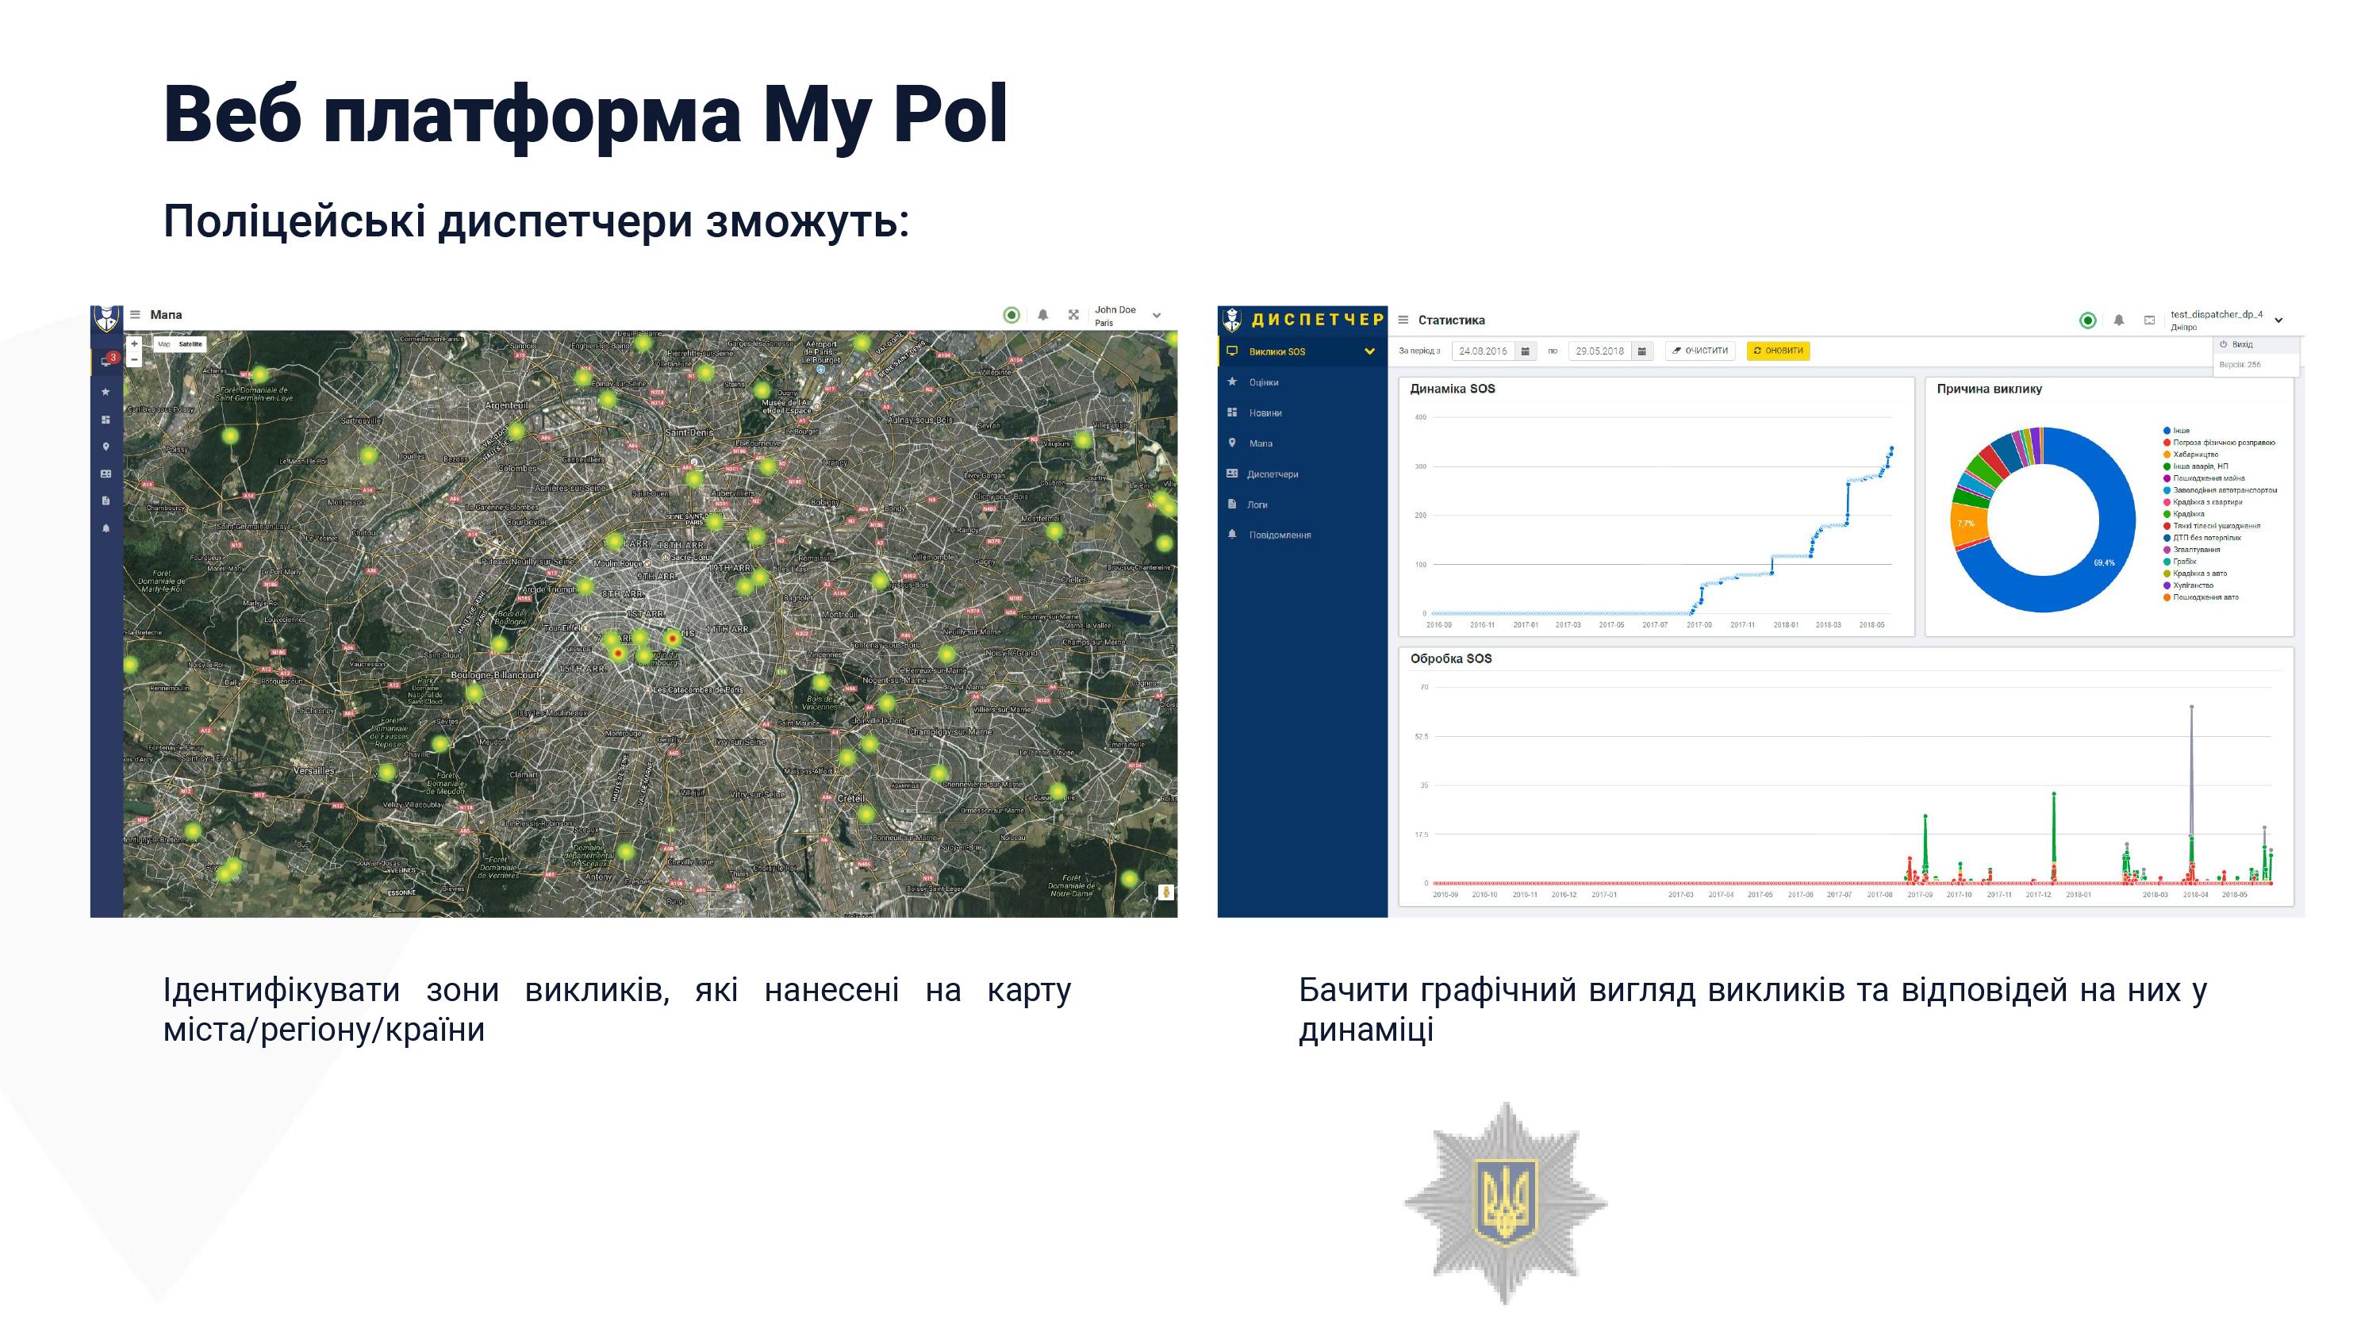Open the John Doe account dropdown arrow

pos(1156,316)
